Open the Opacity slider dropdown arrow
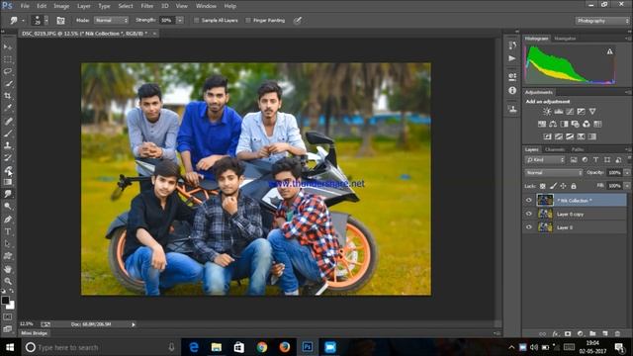 tap(627, 173)
